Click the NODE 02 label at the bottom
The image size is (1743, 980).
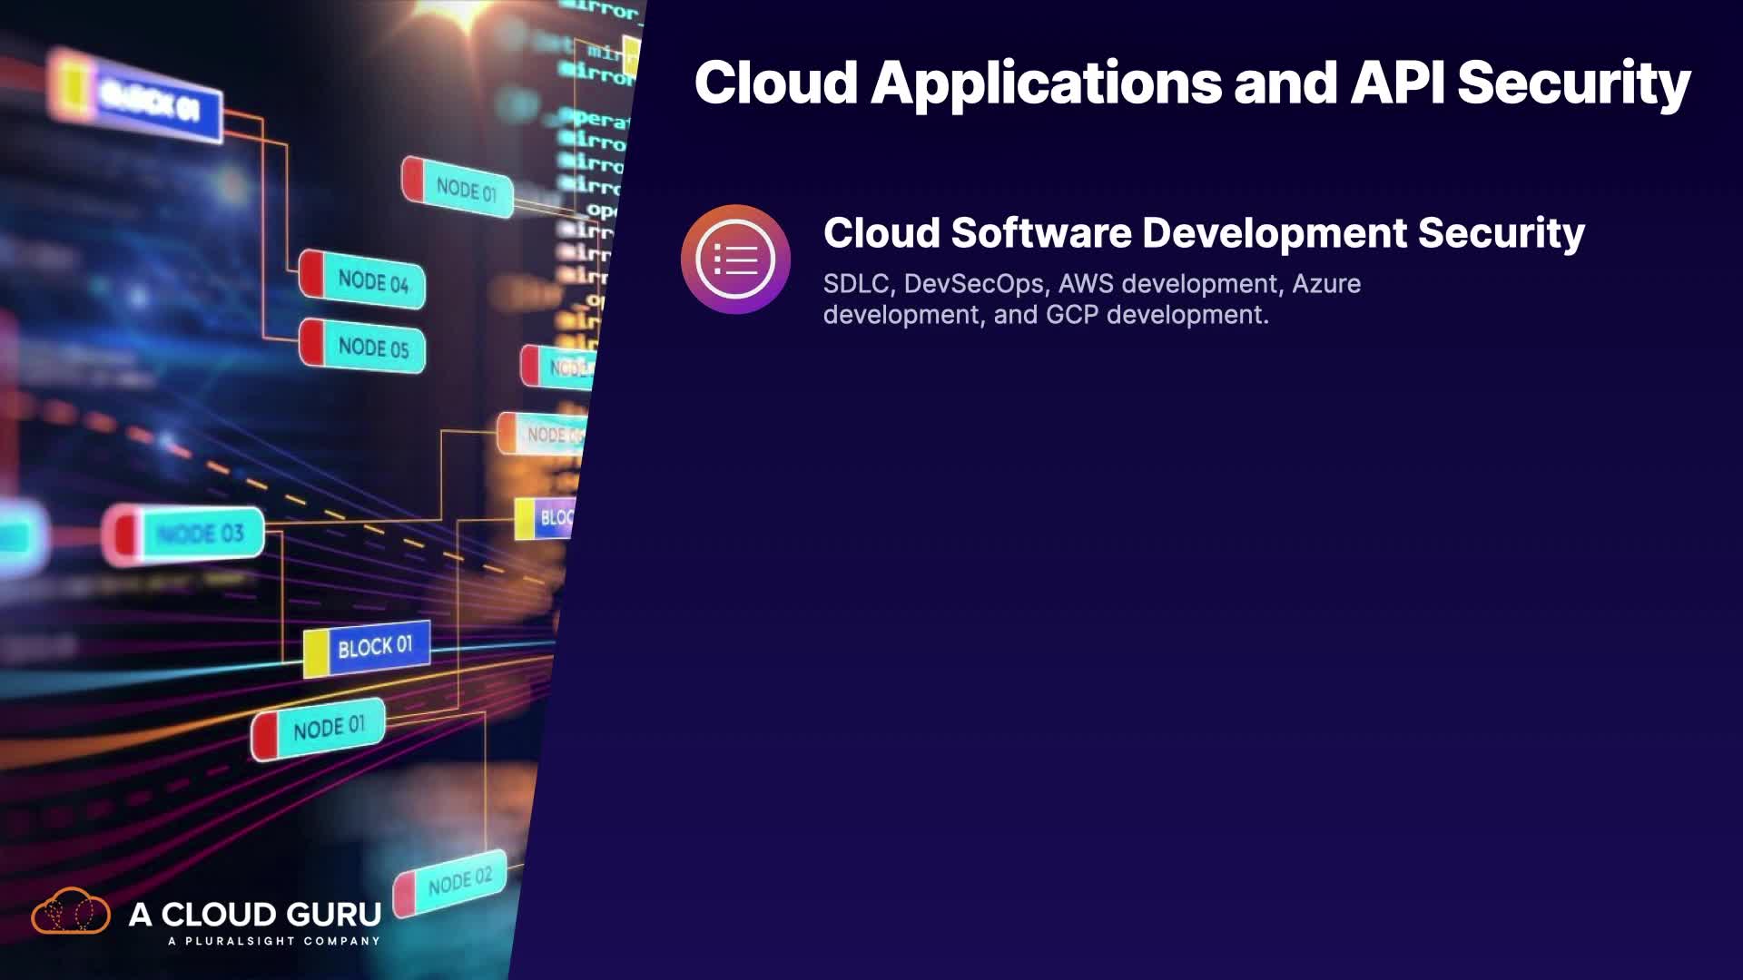459,880
